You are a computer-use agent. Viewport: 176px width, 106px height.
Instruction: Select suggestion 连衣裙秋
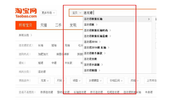(89, 25)
